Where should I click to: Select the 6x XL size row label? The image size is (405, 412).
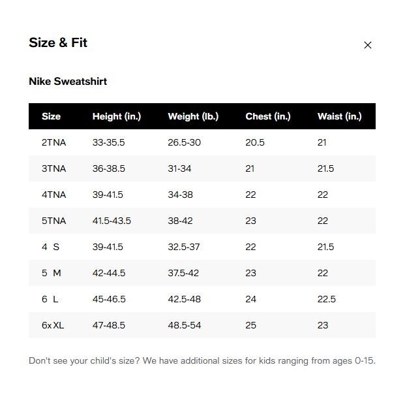tap(53, 325)
